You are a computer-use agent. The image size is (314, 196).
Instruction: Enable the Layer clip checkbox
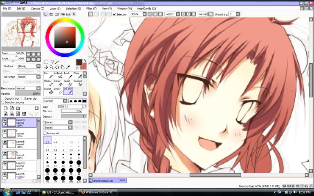point(23,98)
